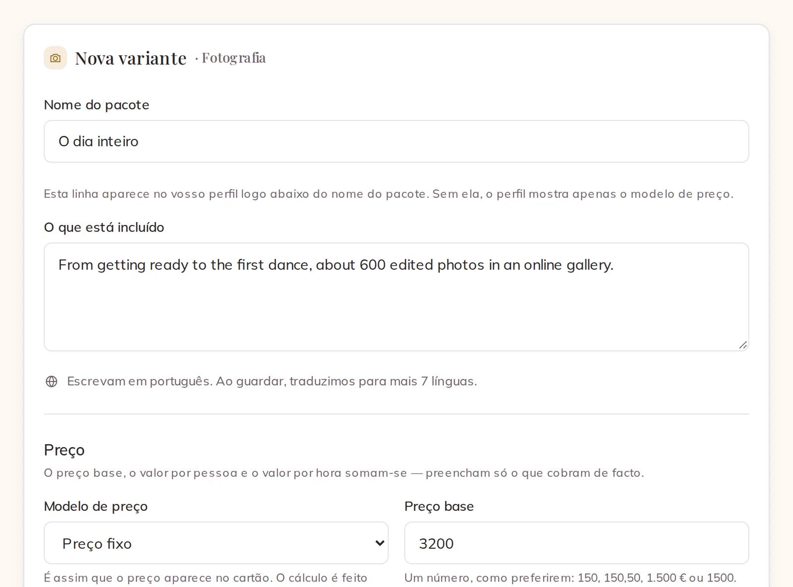
Task: Click the 'É assim que o preço aparece' hint
Action: pos(206,578)
